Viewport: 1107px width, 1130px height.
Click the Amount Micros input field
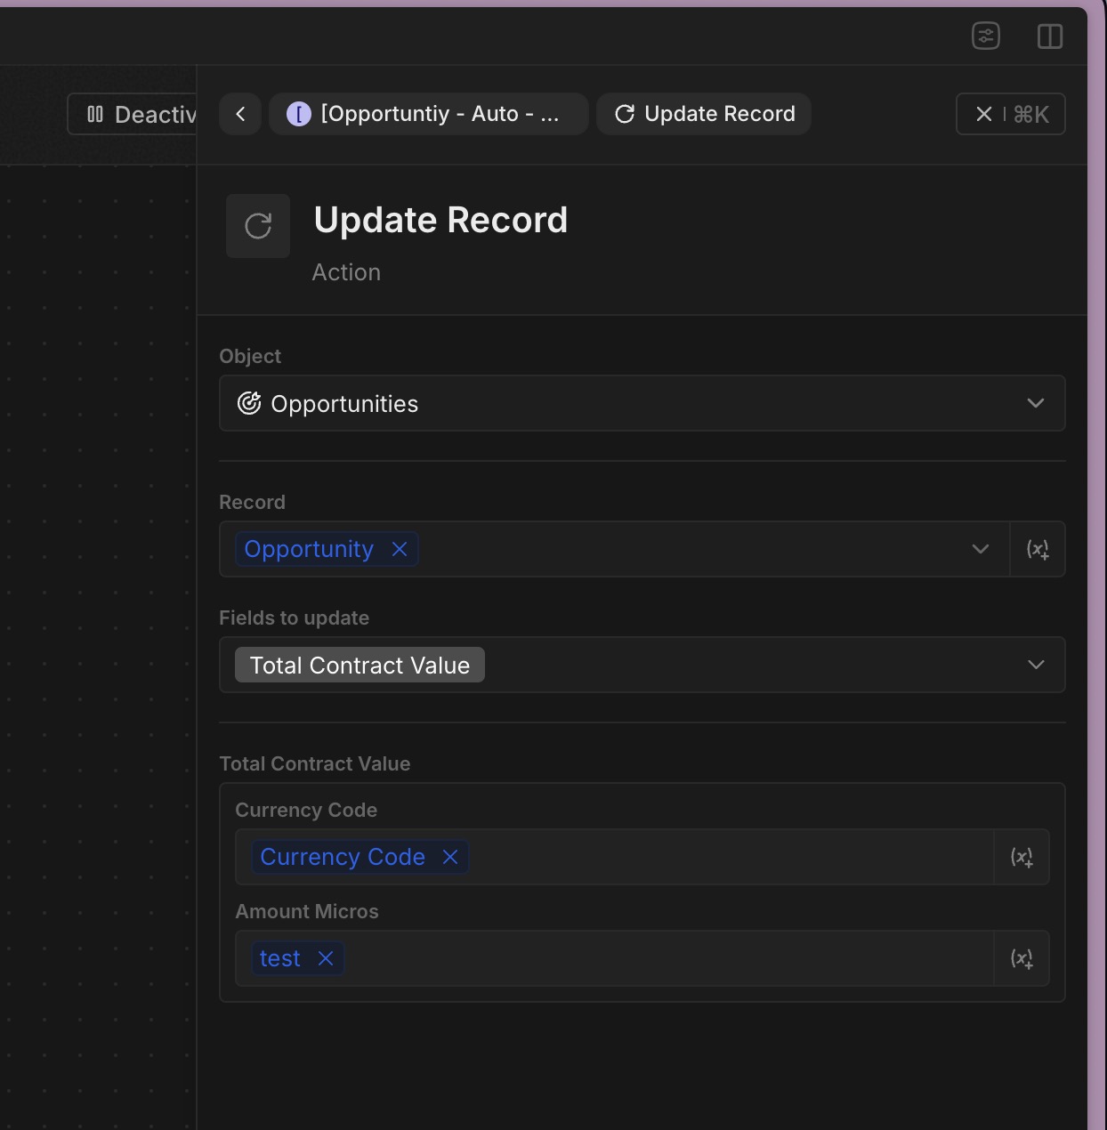[x=614, y=958]
